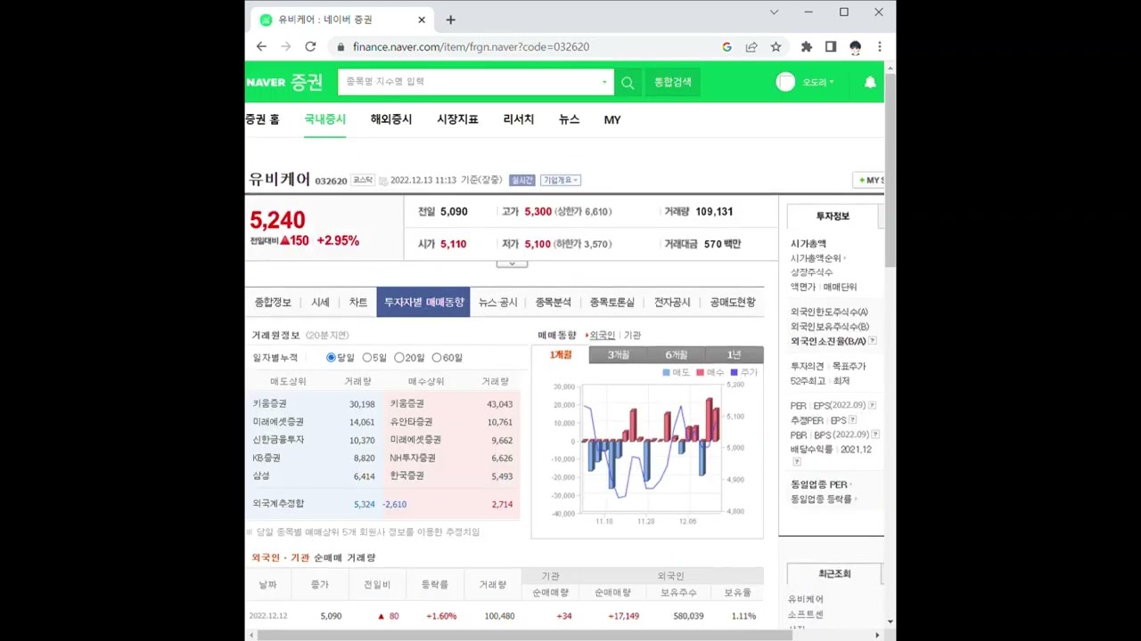Switch to the 종합정보 tab
This screenshot has width=1141, height=641.
(273, 303)
